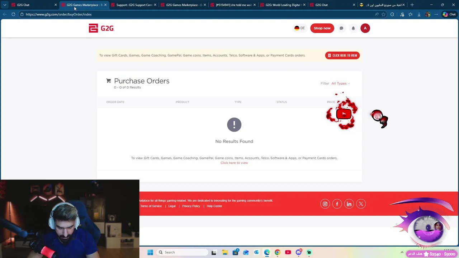Expand the All Types filter dropdown
The image size is (459, 258).
(341, 83)
